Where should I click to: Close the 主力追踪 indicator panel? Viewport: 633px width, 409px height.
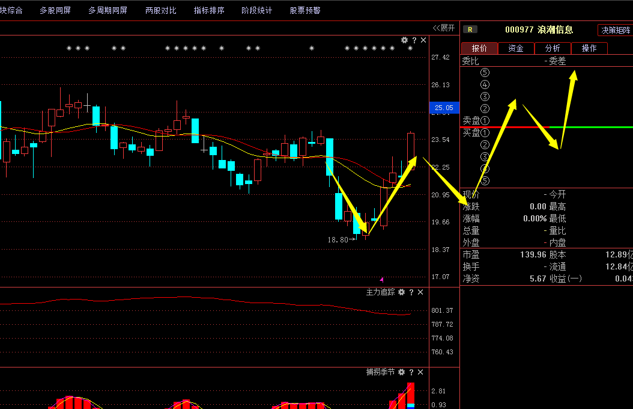click(420, 292)
